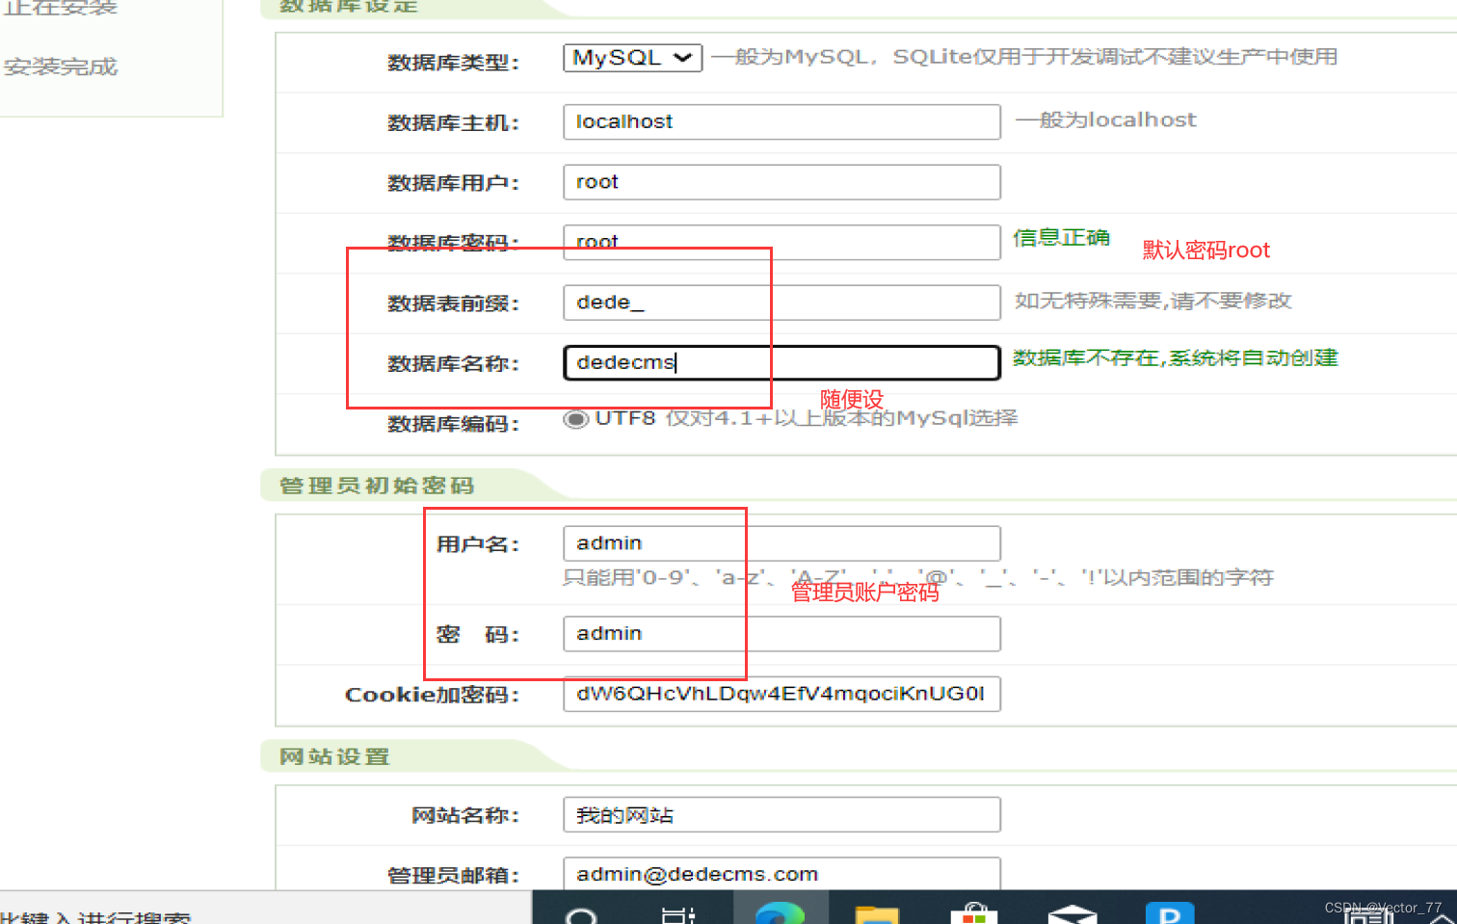Click the 数据库编码 label
The image size is (1457, 924).
453,424
